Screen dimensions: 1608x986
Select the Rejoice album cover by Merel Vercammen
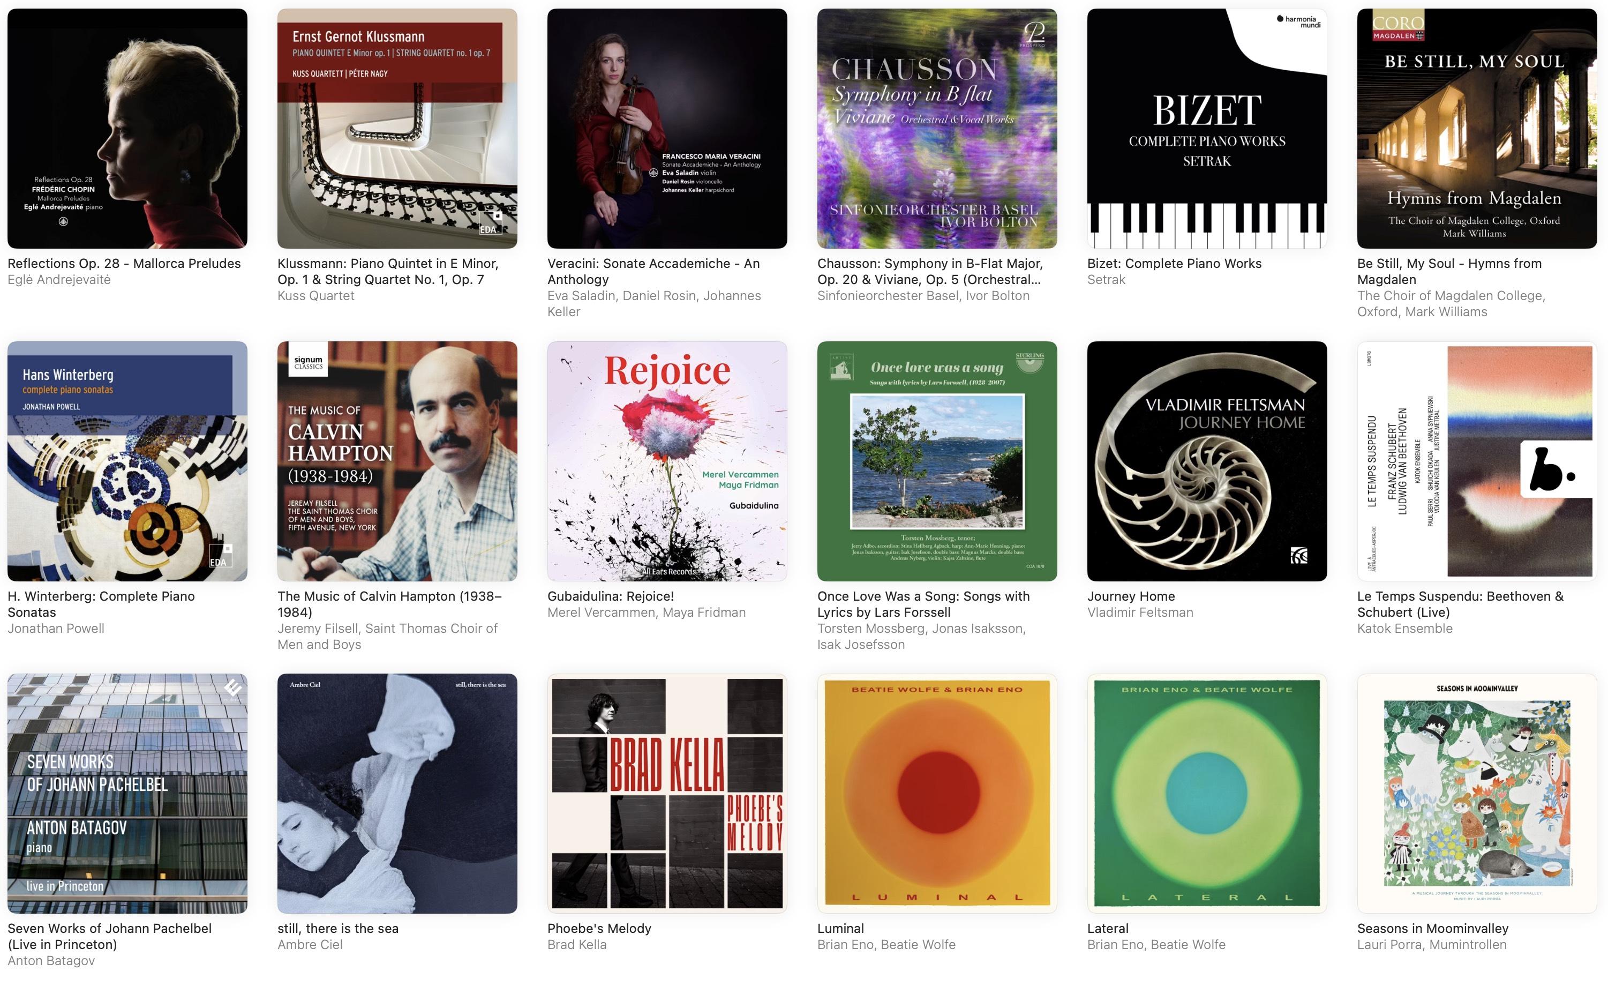(667, 461)
